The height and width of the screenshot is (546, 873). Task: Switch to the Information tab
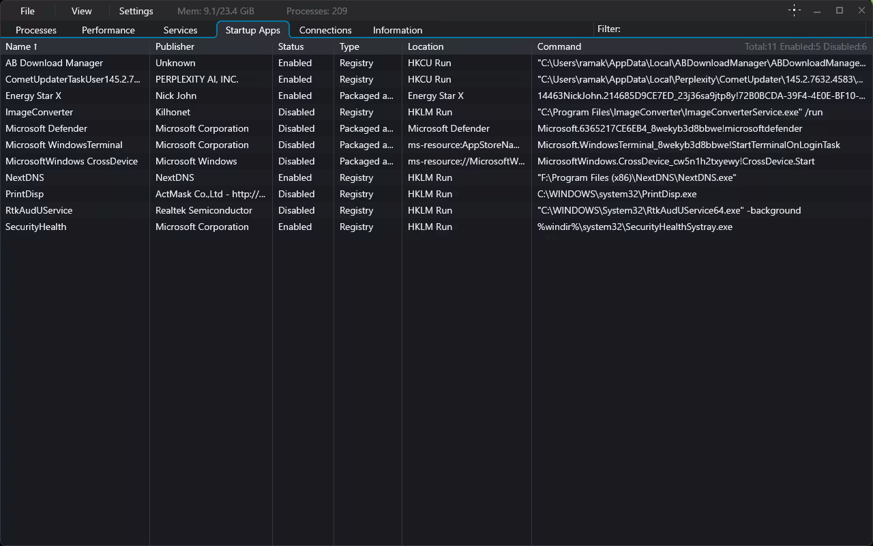click(398, 30)
